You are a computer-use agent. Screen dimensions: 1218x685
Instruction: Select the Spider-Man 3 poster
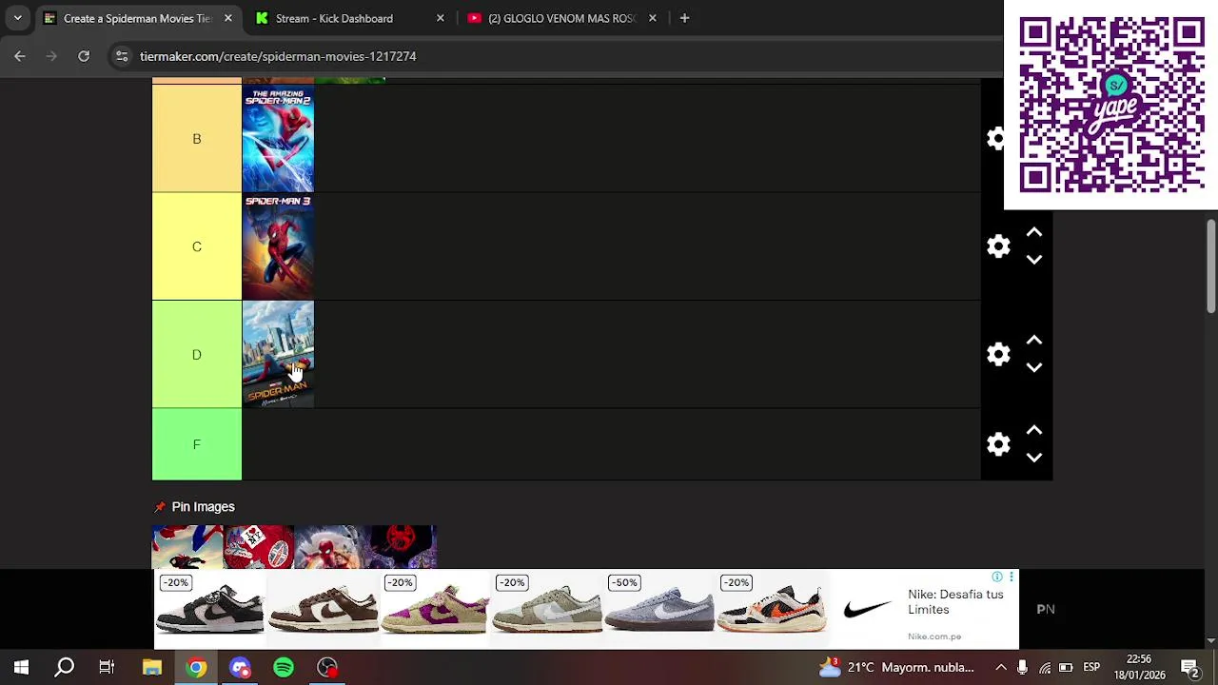(x=278, y=246)
